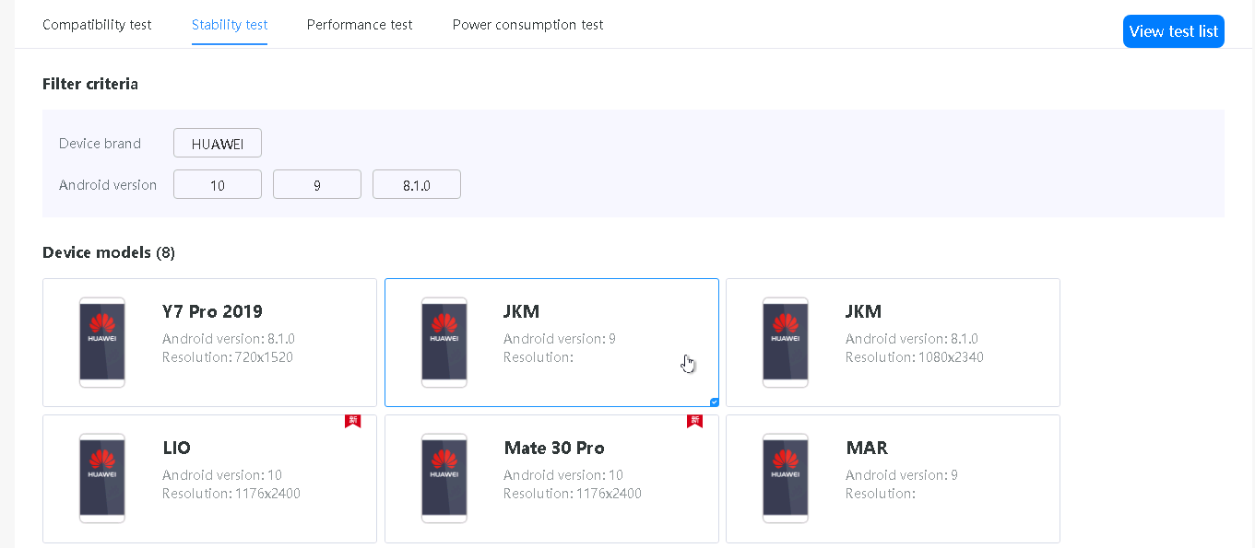Click the Filter criteria heading
1255x548 pixels.
(90, 84)
